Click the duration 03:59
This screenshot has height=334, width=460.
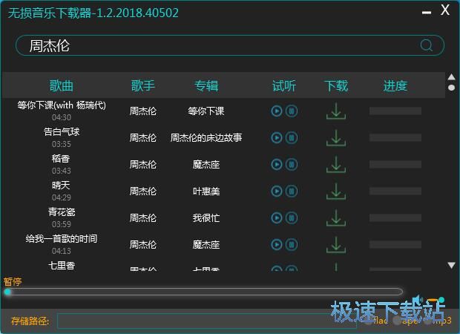click(x=62, y=224)
